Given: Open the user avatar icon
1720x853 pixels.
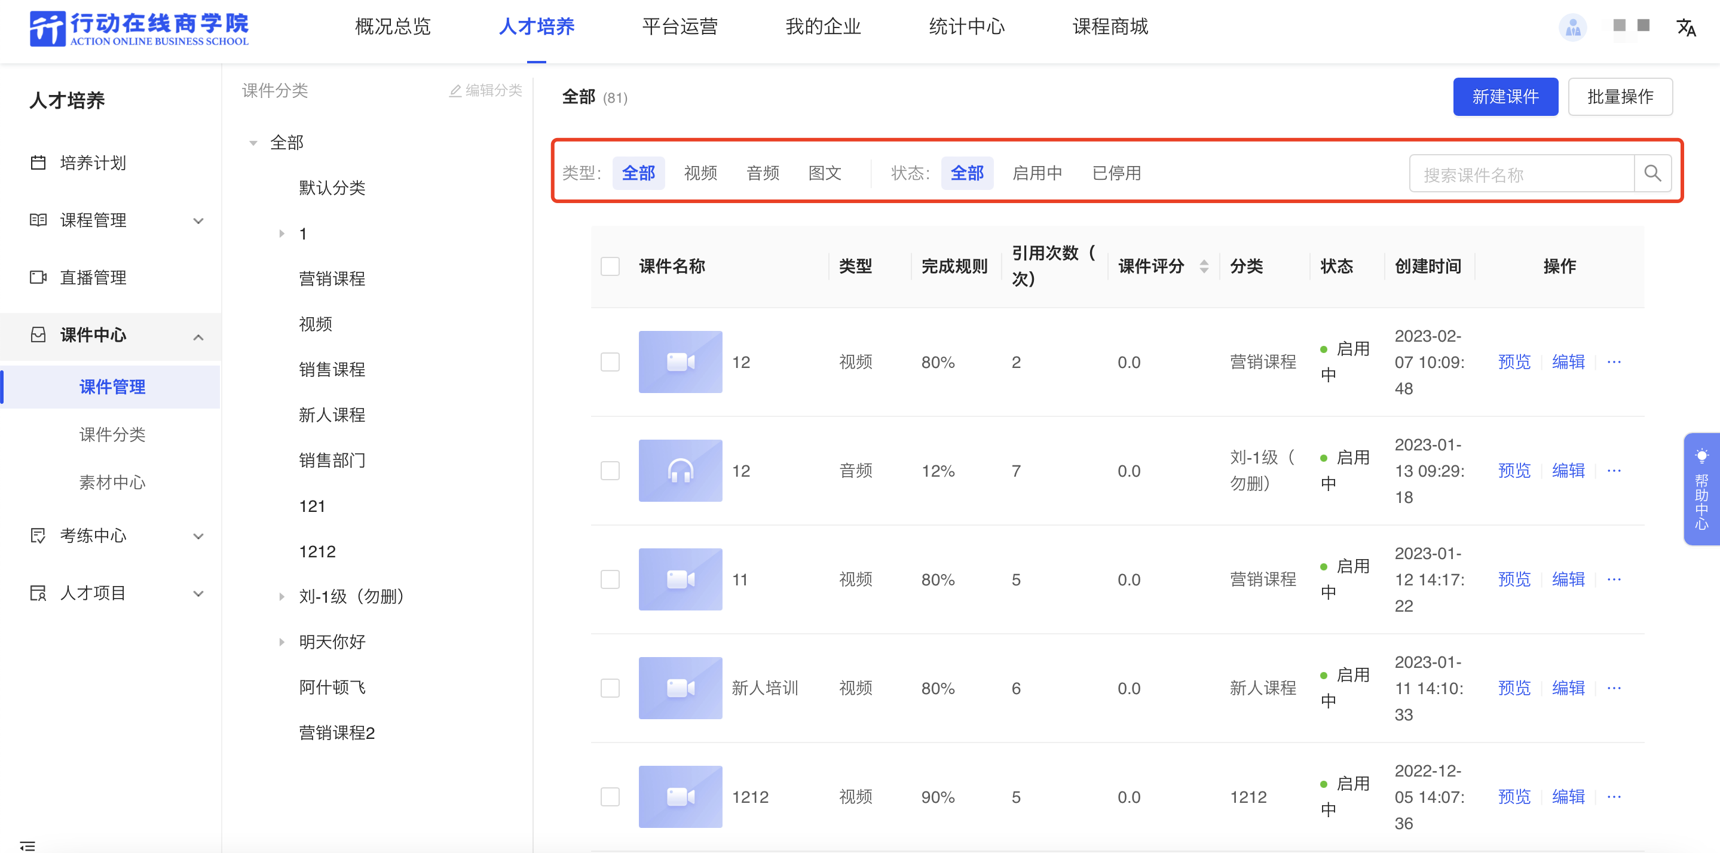Looking at the screenshot, I should 1572,27.
